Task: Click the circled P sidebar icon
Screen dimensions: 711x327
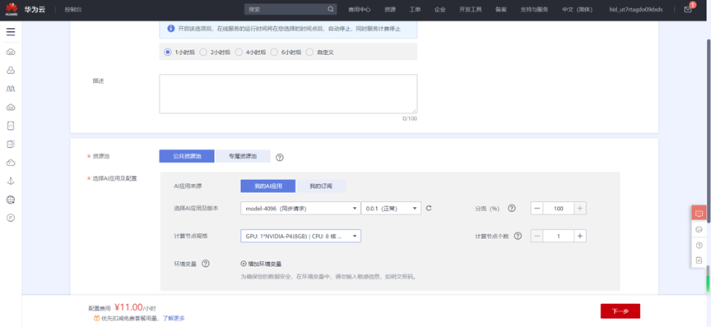Action: 11,218
